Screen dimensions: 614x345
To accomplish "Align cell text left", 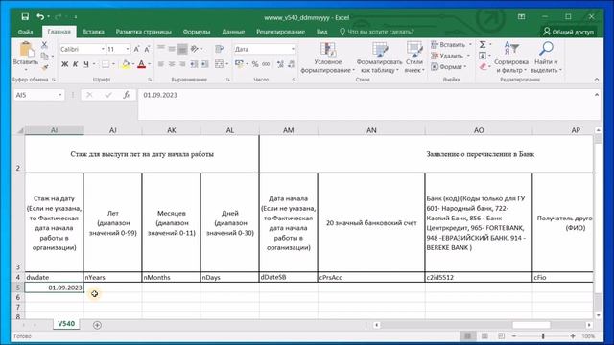I will click(161, 64).
